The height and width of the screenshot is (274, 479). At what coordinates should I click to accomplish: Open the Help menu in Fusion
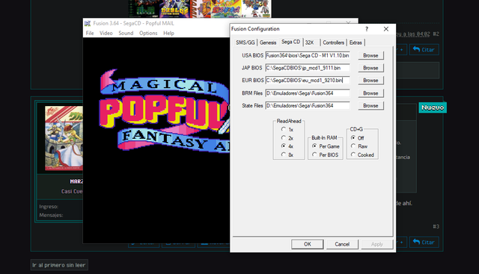coord(168,33)
